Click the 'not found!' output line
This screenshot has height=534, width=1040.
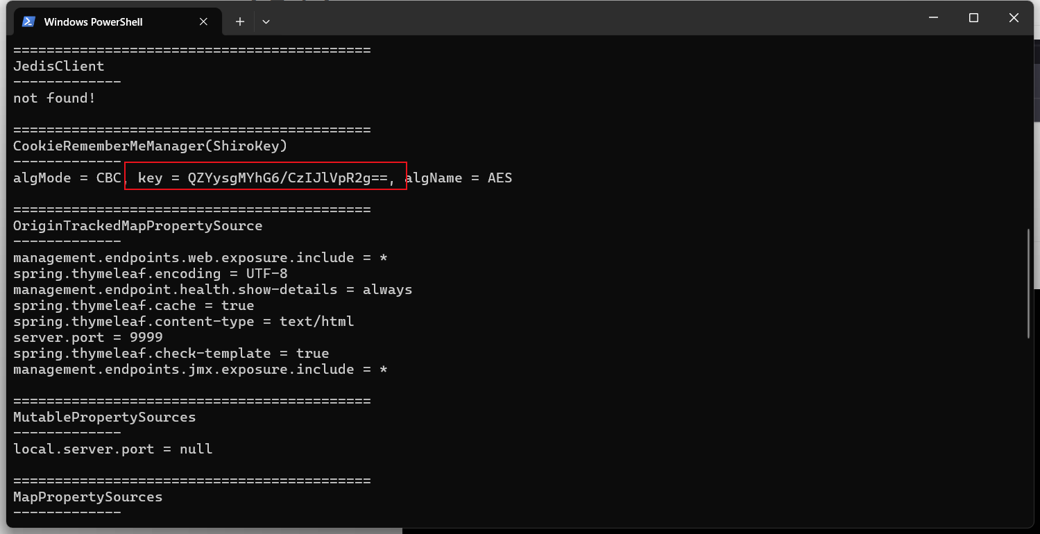[x=54, y=98]
